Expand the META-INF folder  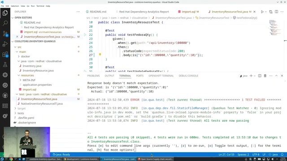29,80
